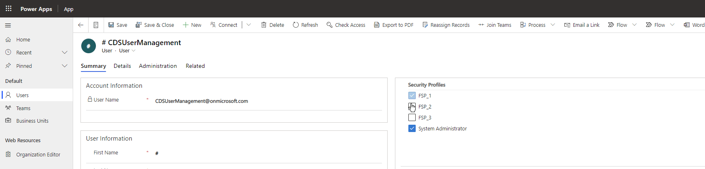
Task: Click the Word Templates button
Action: [x=694, y=25]
